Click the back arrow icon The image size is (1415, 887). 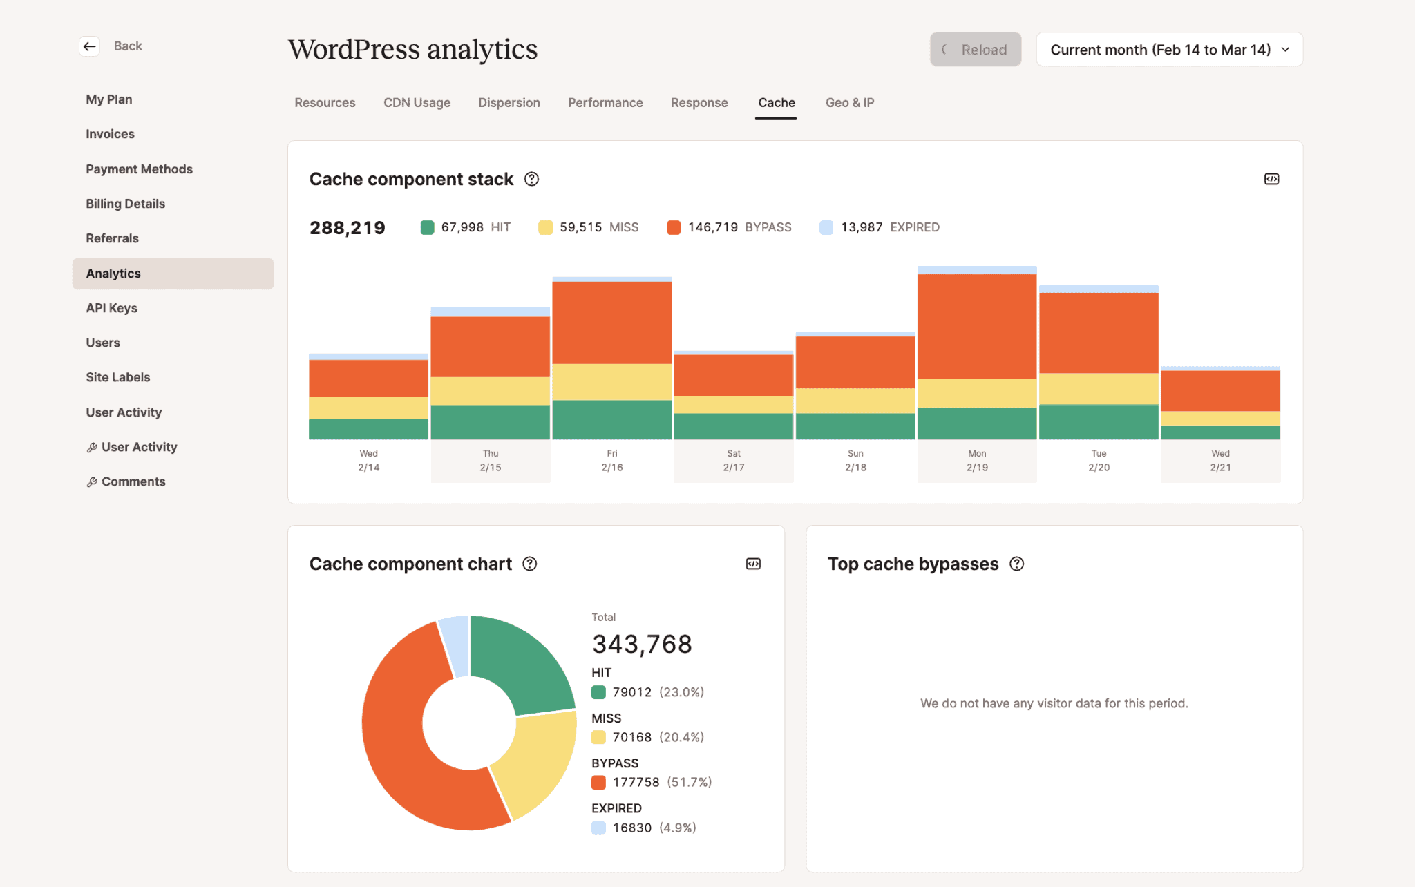(x=89, y=46)
